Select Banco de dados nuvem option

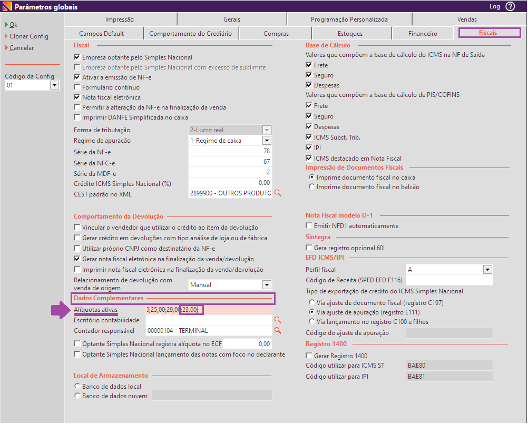coord(77,396)
